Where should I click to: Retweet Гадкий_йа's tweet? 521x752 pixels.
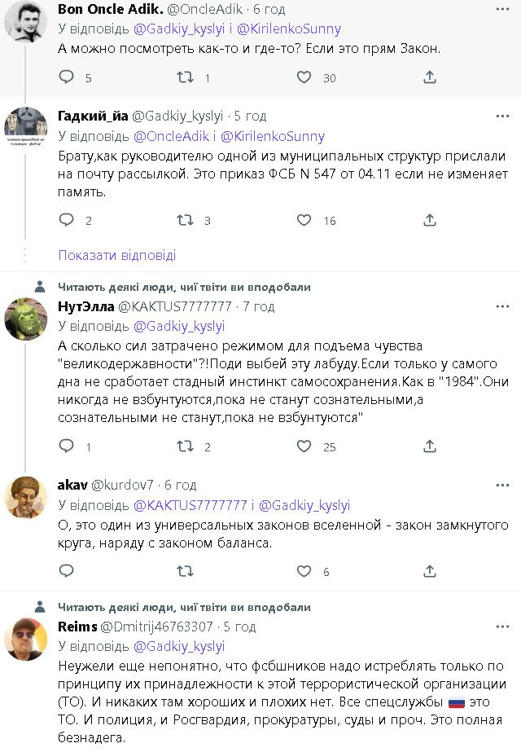pyautogui.click(x=186, y=221)
